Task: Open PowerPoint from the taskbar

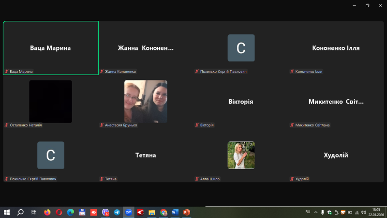Action: 187,212
